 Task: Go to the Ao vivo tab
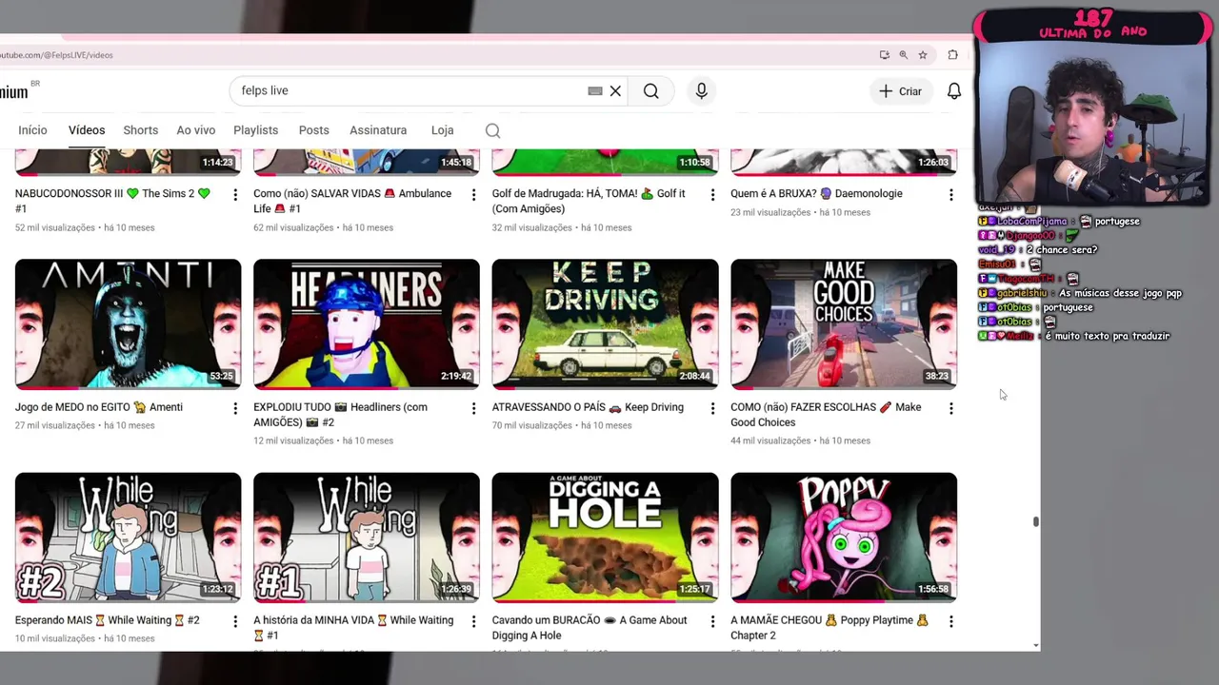tap(195, 130)
